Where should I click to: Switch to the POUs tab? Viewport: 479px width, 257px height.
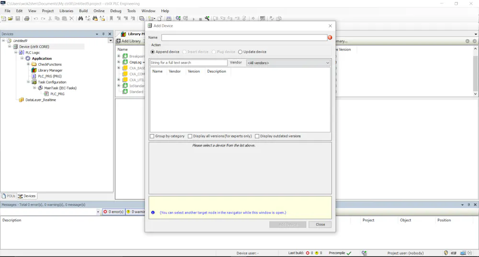point(9,196)
